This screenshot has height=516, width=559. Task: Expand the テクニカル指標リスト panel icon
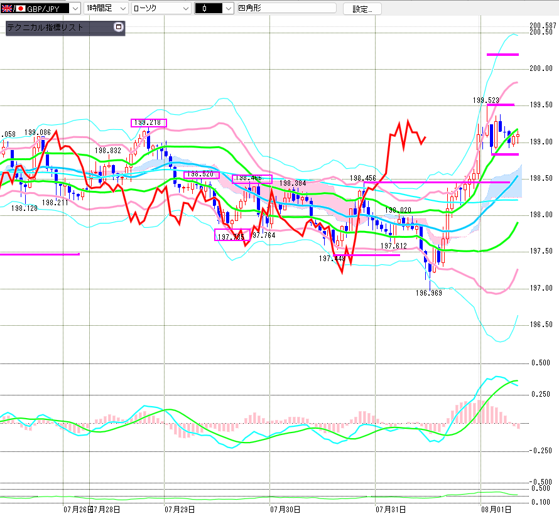(119, 27)
